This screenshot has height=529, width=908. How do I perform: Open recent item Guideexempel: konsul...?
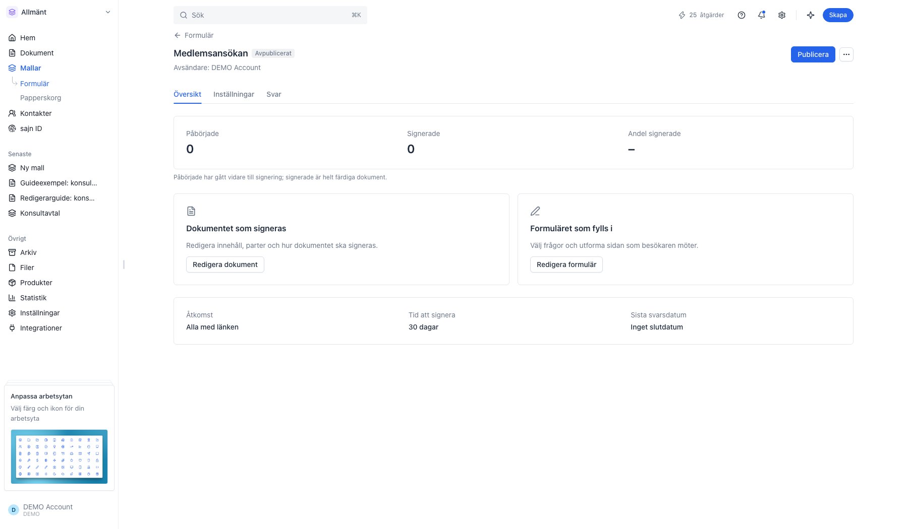(59, 183)
